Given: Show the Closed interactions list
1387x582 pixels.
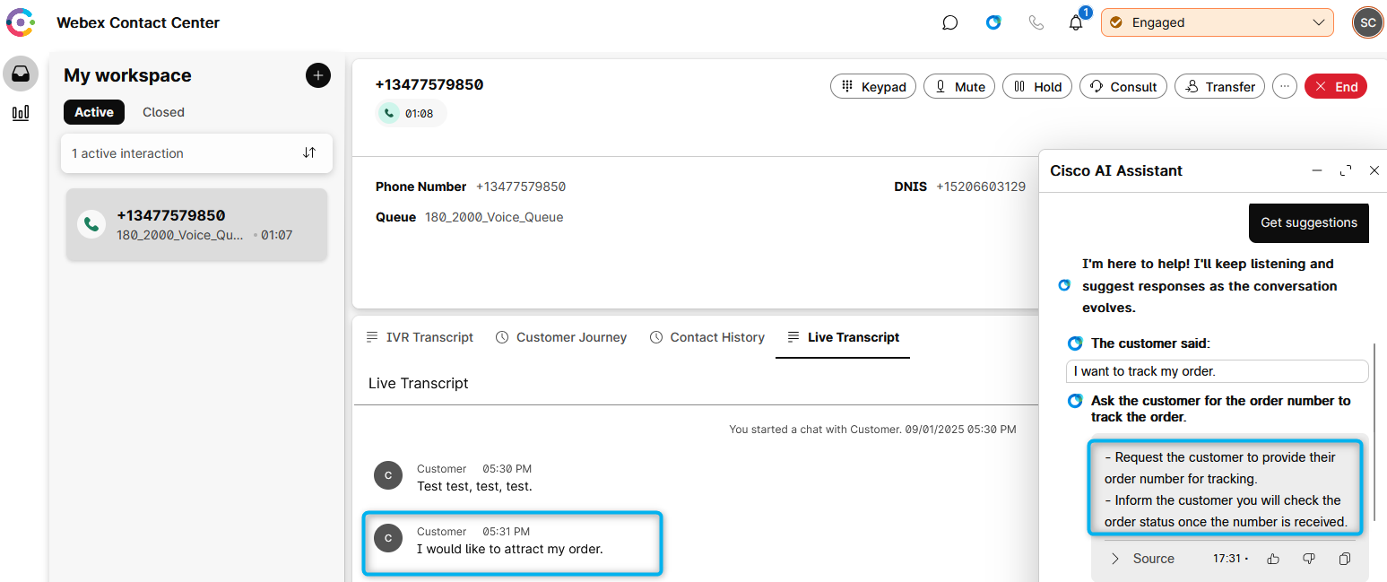Looking at the screenshot, I should (x=163, y=112).
